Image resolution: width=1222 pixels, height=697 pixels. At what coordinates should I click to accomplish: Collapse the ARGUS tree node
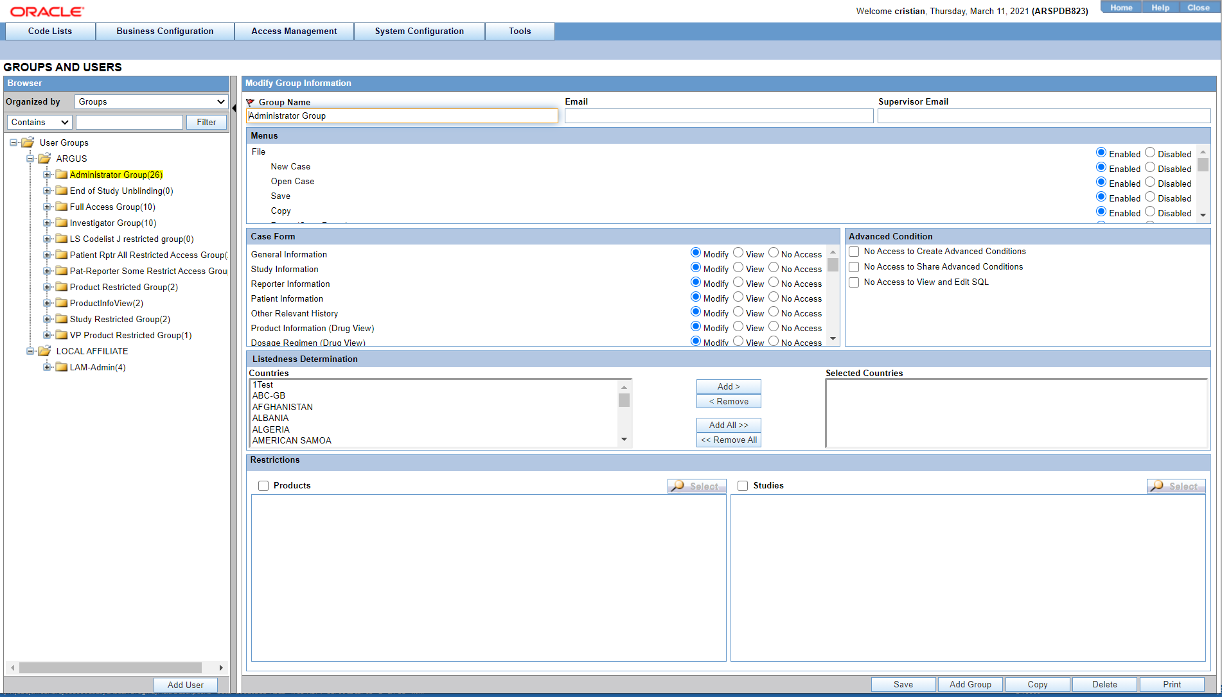[30, 159]
